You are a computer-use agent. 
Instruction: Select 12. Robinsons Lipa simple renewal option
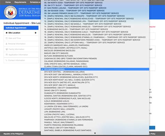click(95, 21)
